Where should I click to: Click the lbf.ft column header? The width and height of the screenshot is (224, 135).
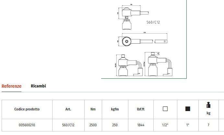(x=141, y=109)
